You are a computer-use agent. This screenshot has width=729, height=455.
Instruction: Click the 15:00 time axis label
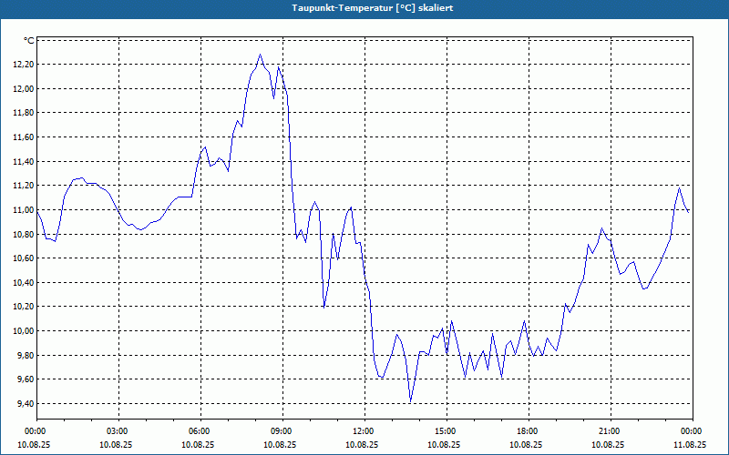(x=447, y=431)
